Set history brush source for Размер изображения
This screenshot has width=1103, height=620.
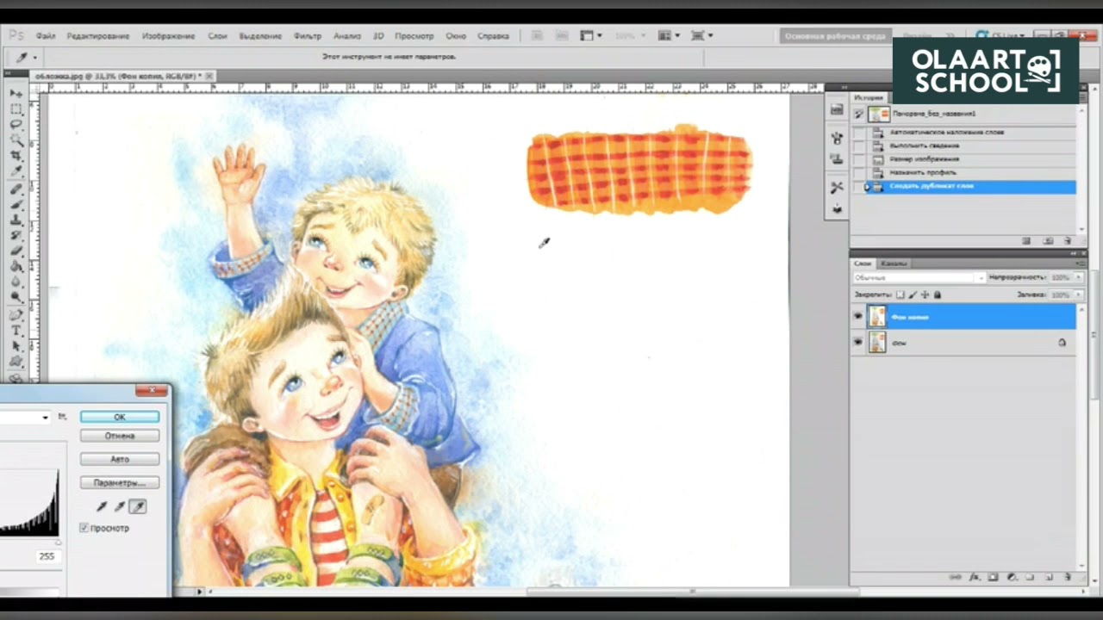point(859,159)
